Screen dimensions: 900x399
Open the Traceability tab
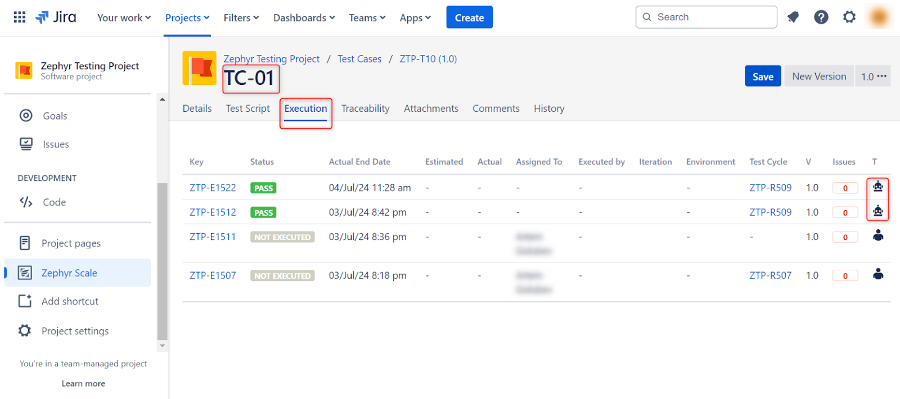click(365, 108)
